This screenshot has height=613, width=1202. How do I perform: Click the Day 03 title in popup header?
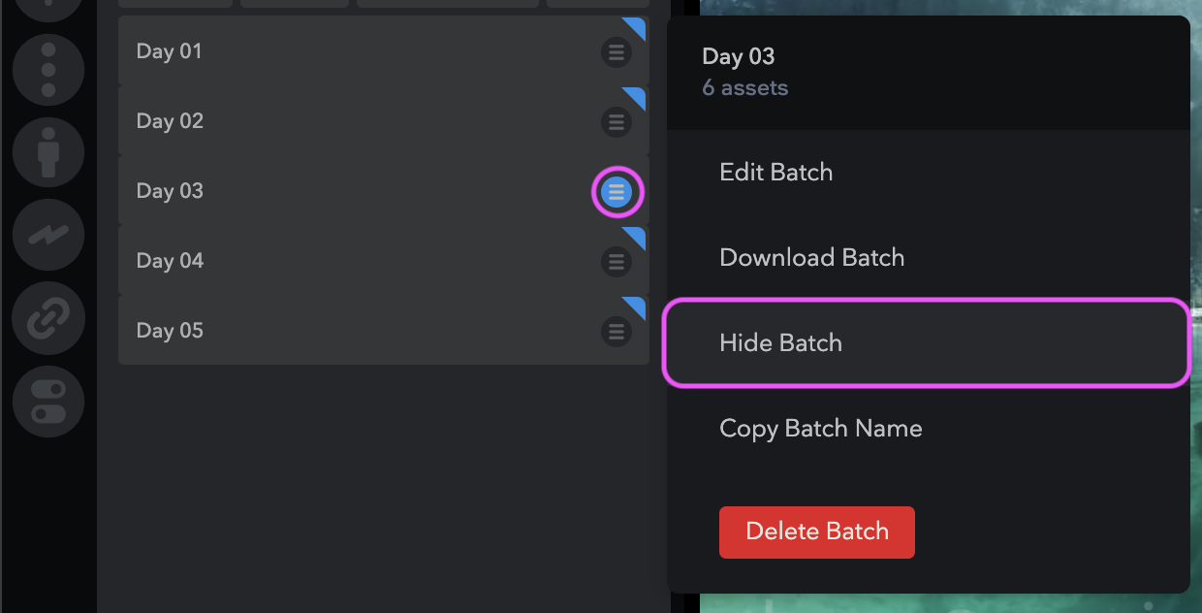pos(739,57)
